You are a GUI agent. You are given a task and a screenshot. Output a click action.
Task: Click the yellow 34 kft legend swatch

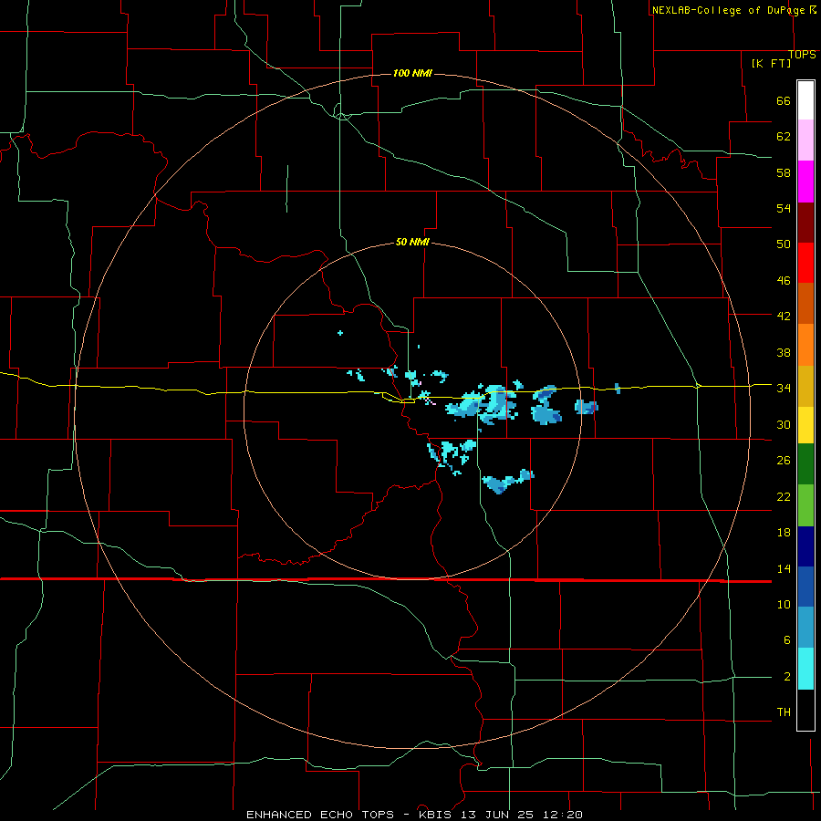point(805,424)
